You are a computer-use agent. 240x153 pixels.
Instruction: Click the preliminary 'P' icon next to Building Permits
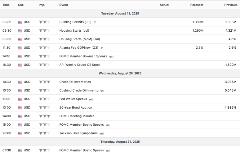click(x=95, y=22)
